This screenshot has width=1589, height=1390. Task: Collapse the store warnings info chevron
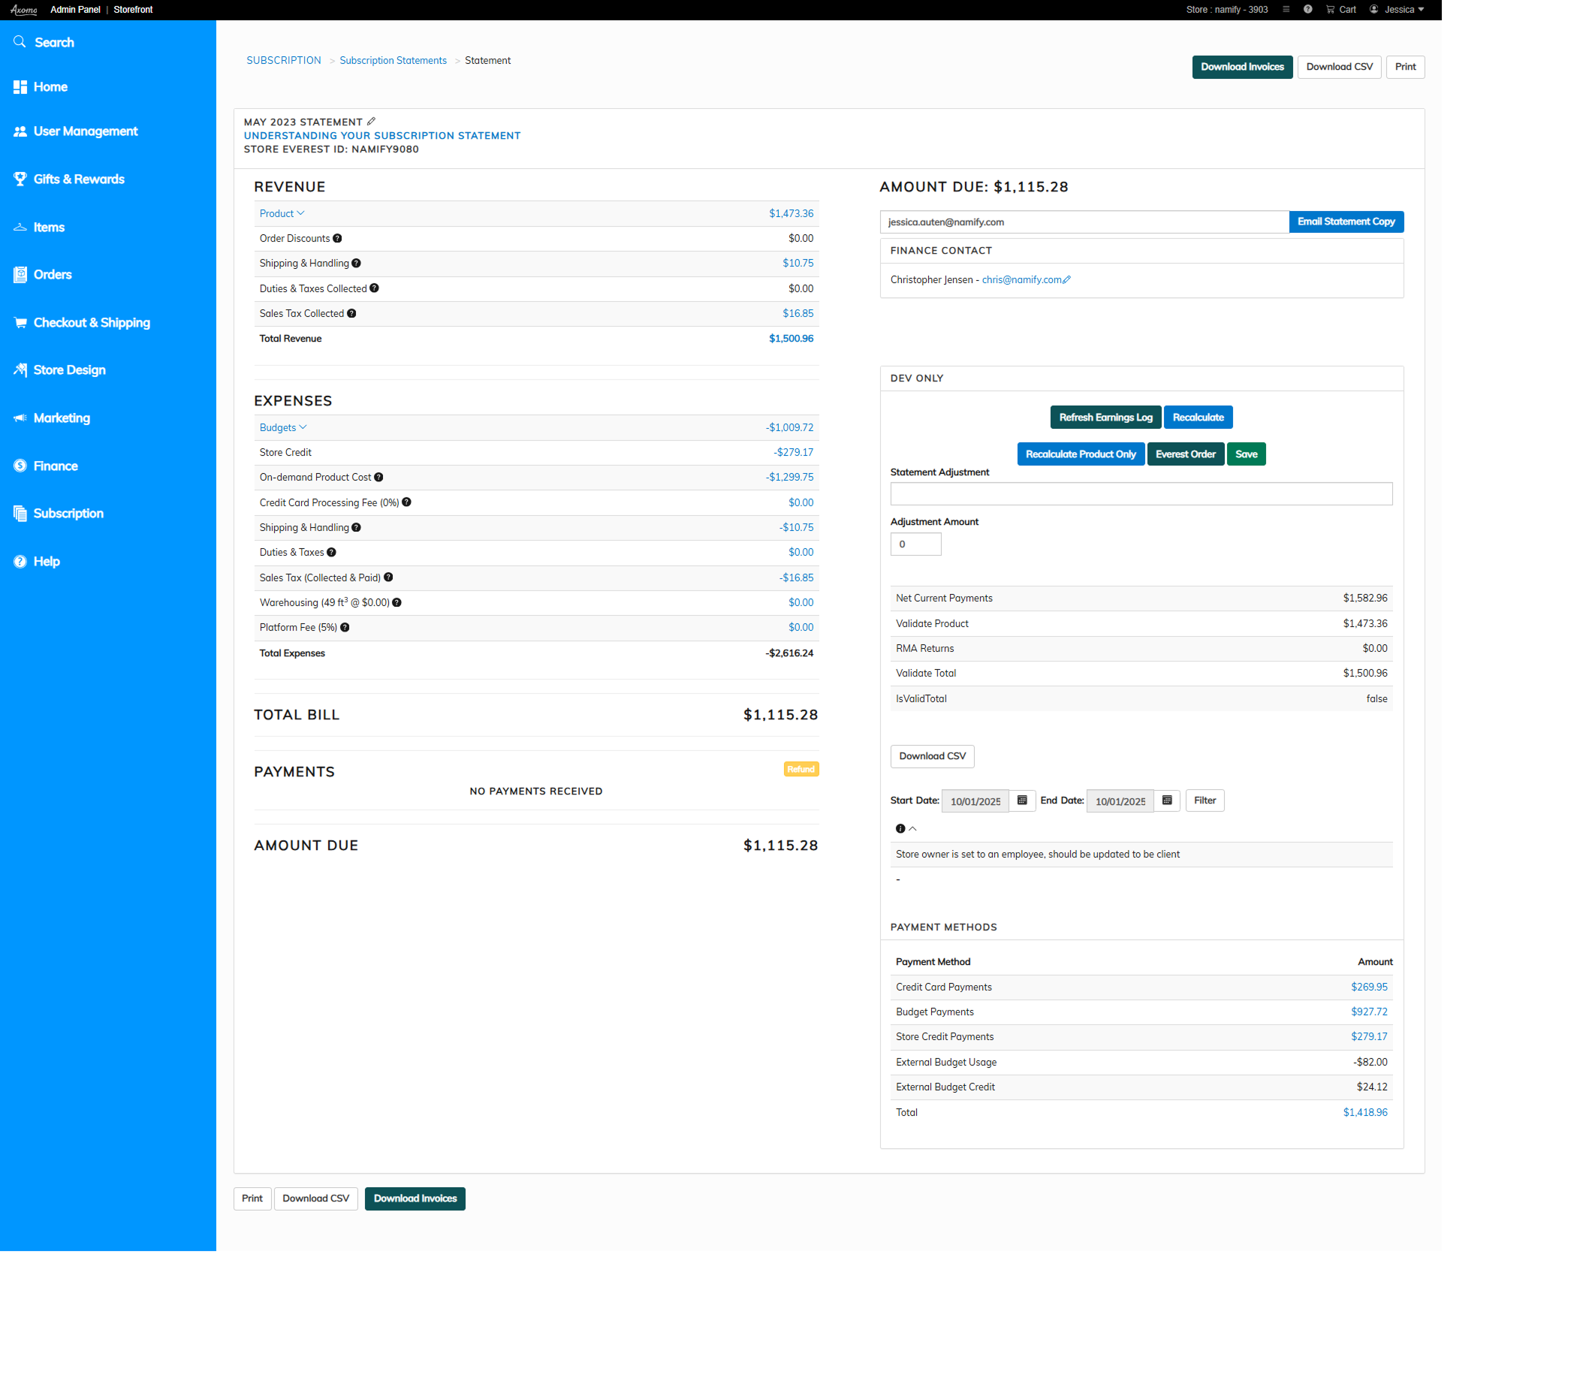coord(912,829)
